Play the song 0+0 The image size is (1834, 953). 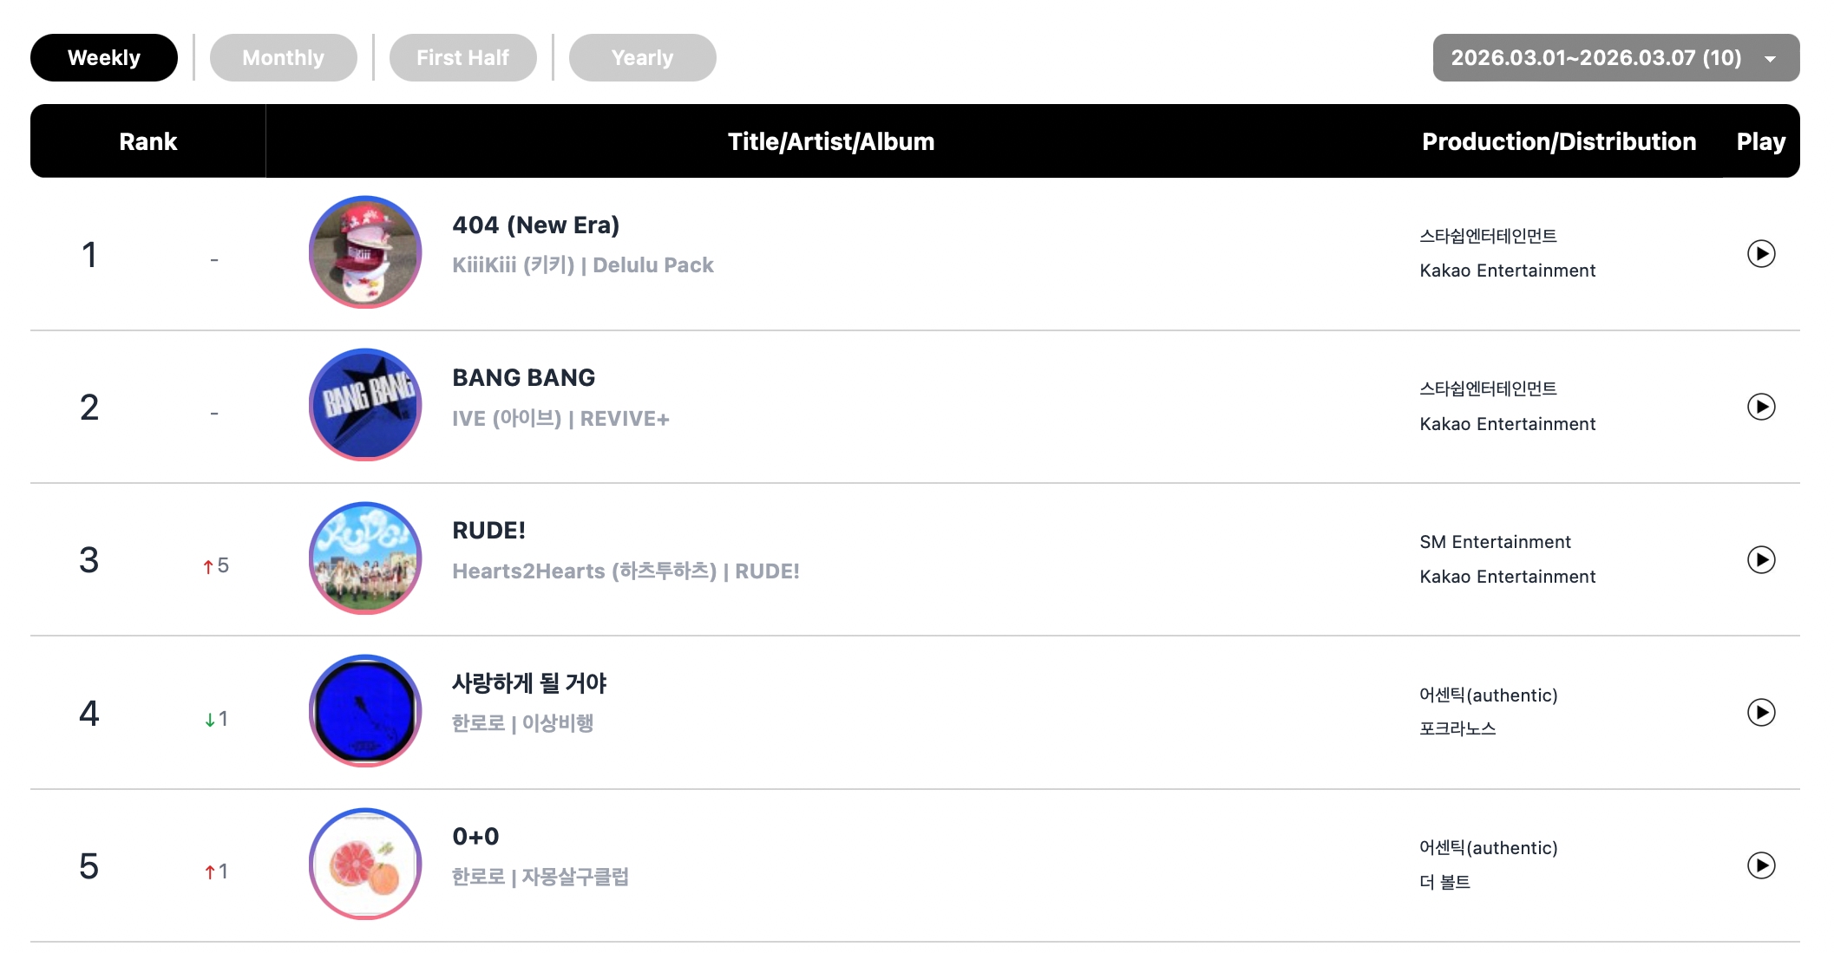[1760, 865]
